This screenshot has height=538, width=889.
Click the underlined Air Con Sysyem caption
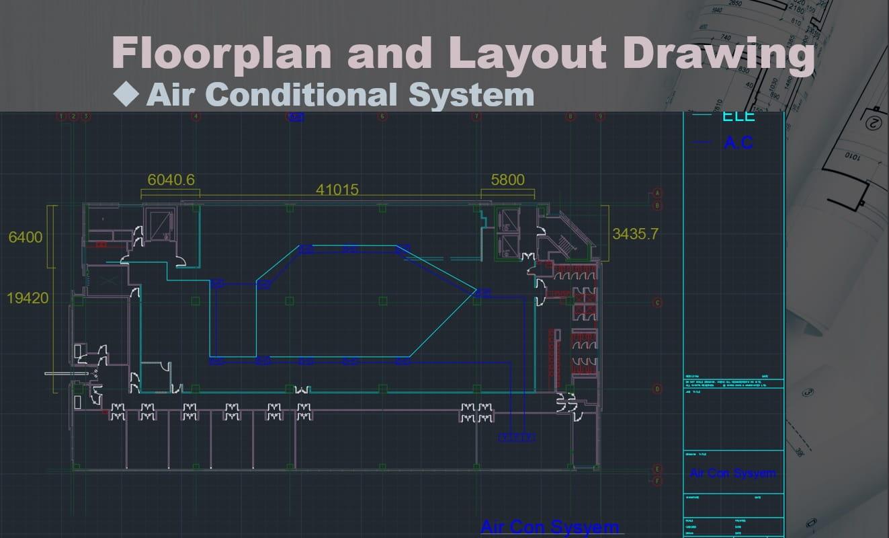coord(549,527)
